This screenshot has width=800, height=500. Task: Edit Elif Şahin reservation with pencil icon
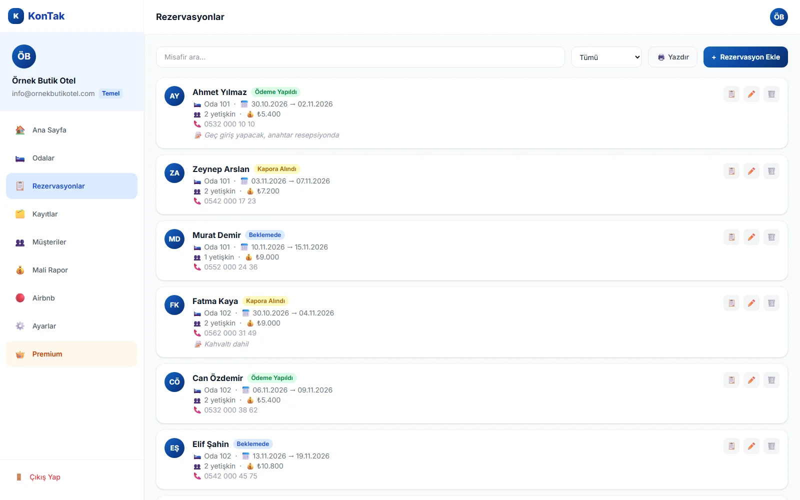pyautogui.click(x=751, y=446)
